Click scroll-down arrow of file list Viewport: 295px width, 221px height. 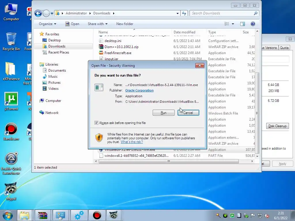(x=257, y=156)
